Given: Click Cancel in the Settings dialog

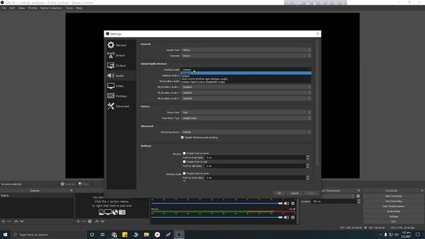Looking at the screenshot, I should [x=294, y=193].
